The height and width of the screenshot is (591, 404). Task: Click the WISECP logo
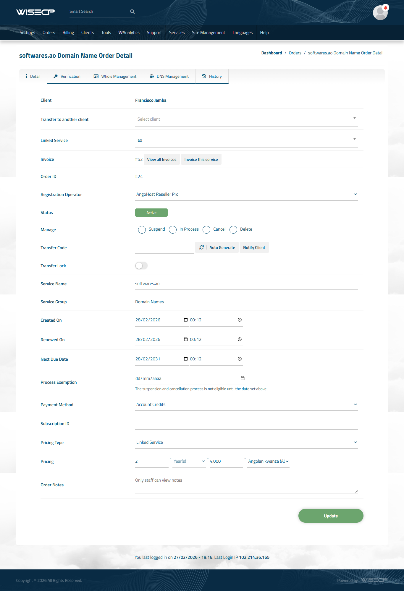click(35, 12)
